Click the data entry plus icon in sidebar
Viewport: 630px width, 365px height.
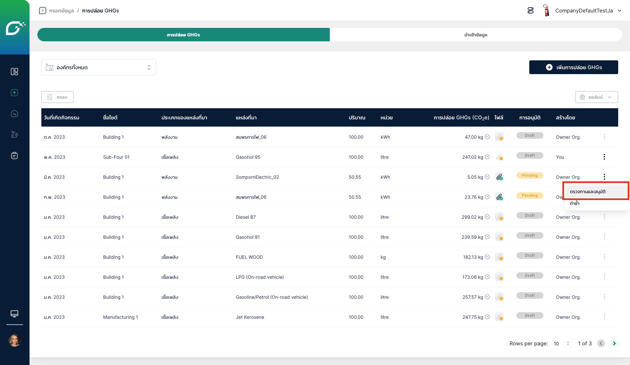[x=14, y=93]
